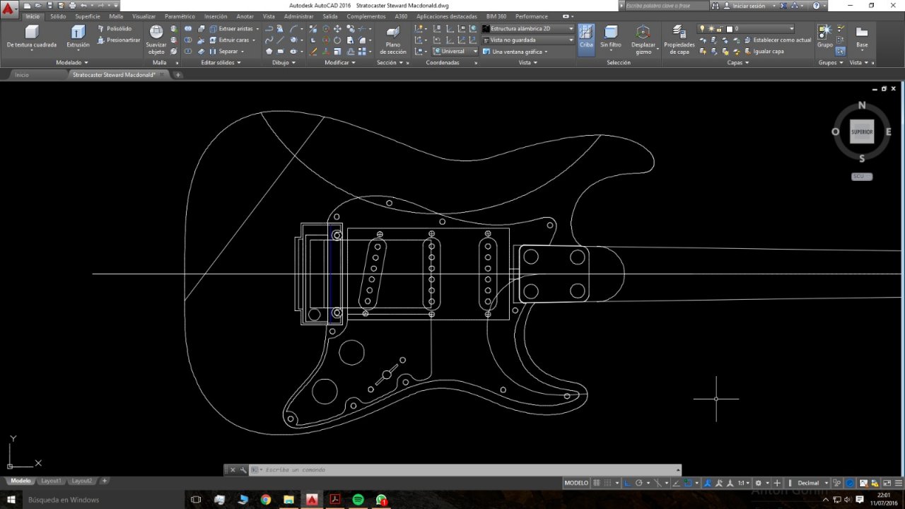Click the De textura cuadrada box tool
This screenshot has height=509, width=905.
pyautogui.click(x=32, y=37)
